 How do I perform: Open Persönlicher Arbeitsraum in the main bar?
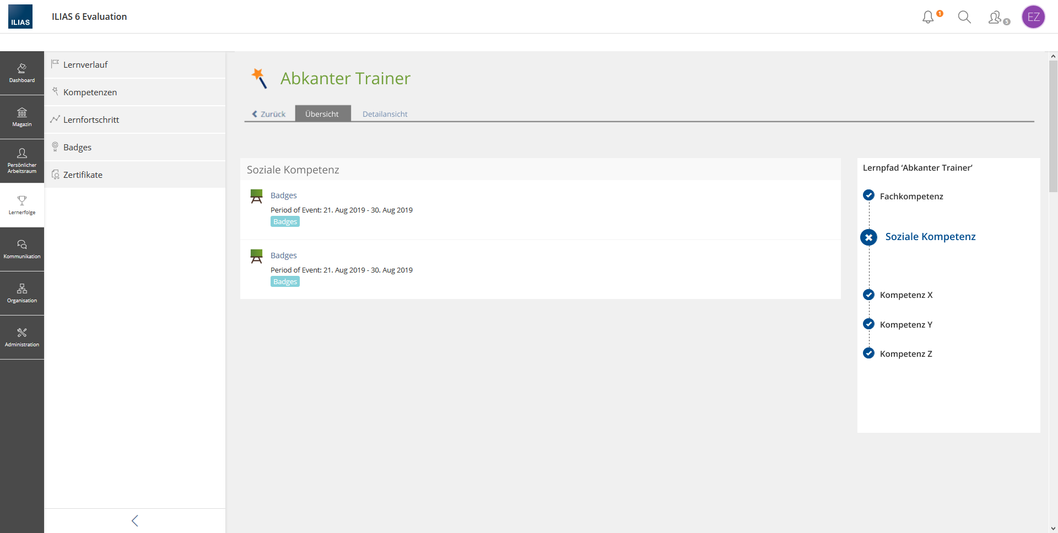22,161
